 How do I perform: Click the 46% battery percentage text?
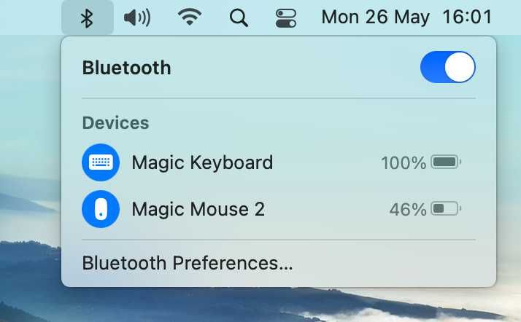(x=408, y=210)
